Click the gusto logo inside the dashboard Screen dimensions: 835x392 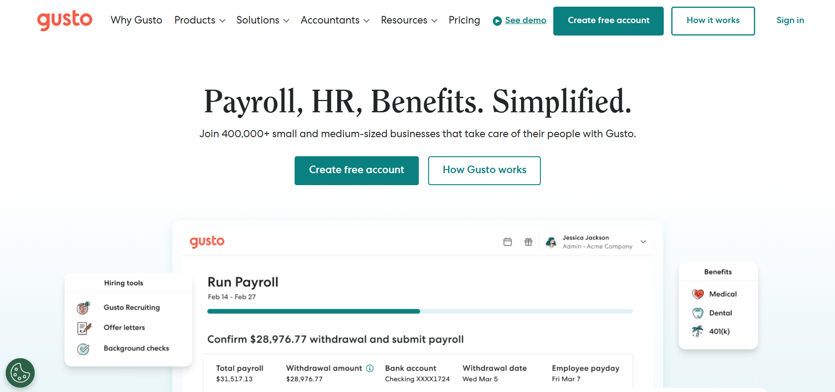[207, 242]
